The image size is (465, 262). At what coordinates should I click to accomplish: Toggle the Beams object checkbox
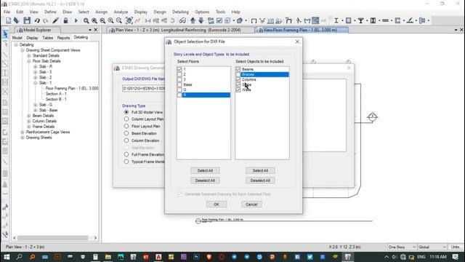coord(238,69)
